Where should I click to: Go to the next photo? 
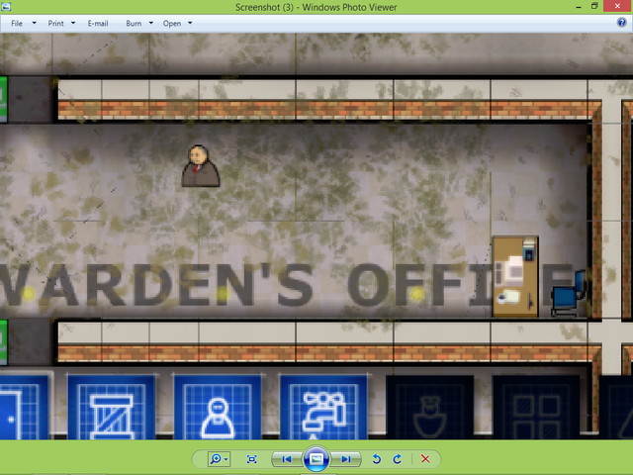click(x=345, y=459)
